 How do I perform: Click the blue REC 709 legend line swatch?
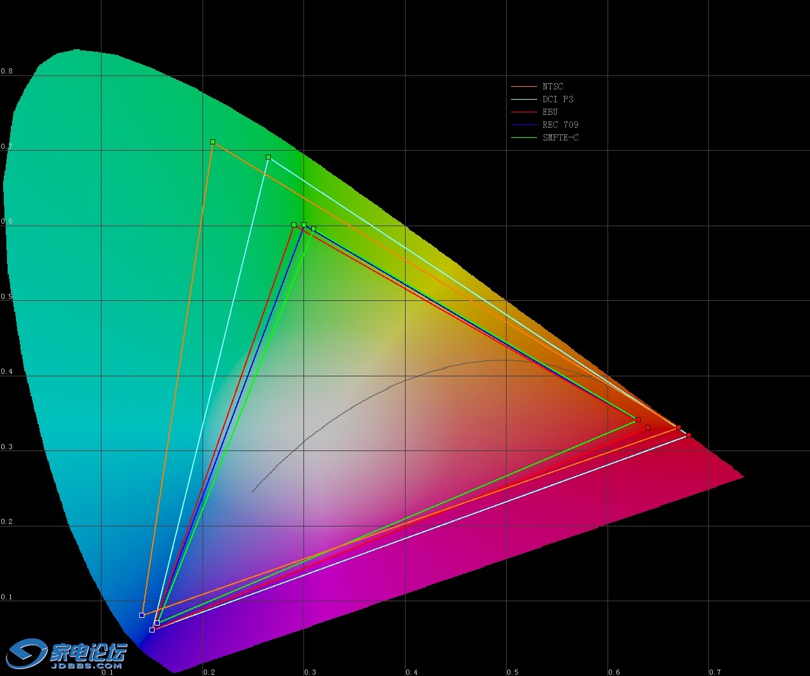click(524, 125)
